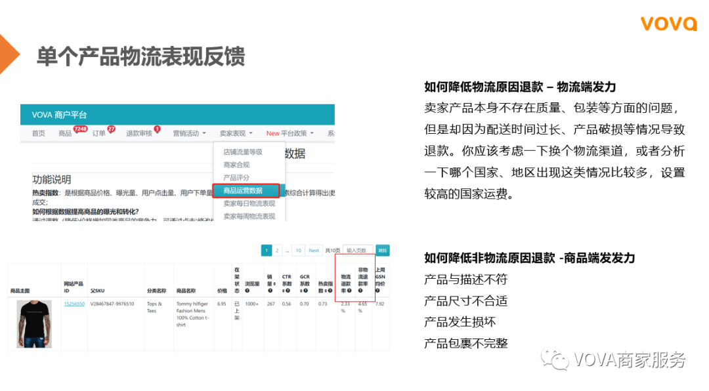Click the 非物流退款率 question mark icon
This screenshot has height=391, width=709.
pos(360,290)
